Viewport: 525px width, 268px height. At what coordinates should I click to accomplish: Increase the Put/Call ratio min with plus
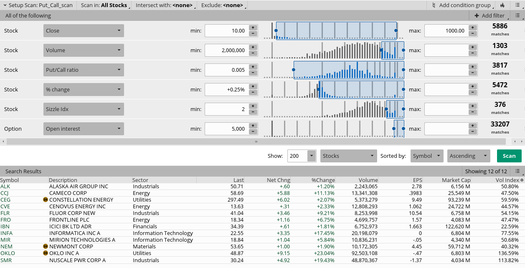253,67
